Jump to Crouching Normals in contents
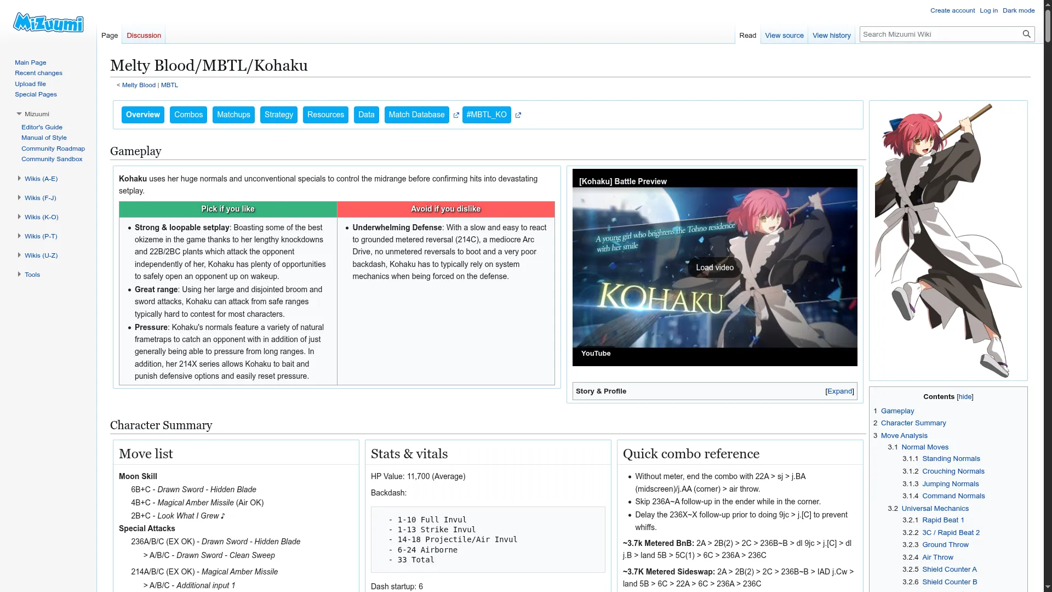Viewport: 1052px width, 592px height. tap(953, 471)
